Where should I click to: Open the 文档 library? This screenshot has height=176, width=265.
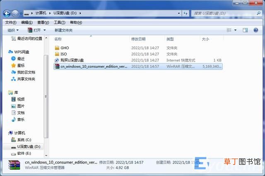pos(18,113)
